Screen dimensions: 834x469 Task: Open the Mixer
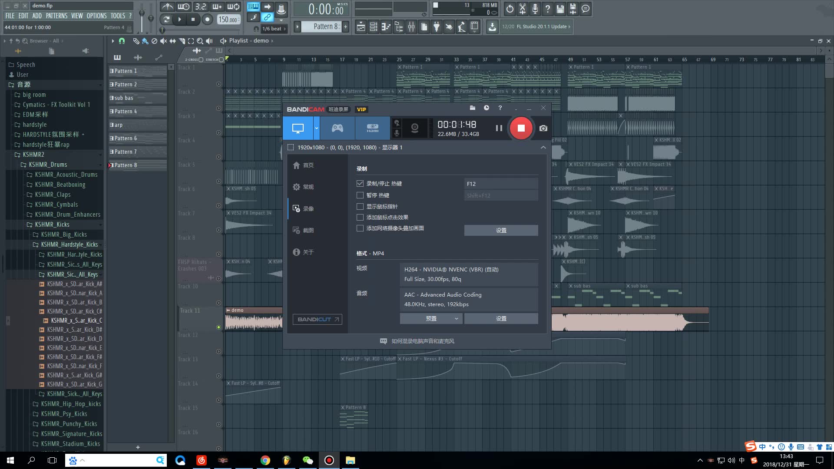pyautogui.click(x=411, y=27)
